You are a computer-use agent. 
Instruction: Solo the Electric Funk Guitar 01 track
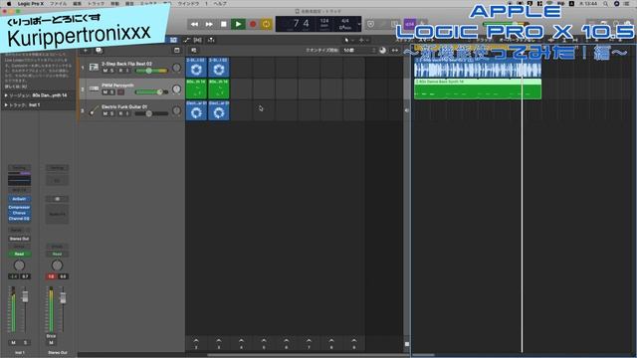pos(112,114)
